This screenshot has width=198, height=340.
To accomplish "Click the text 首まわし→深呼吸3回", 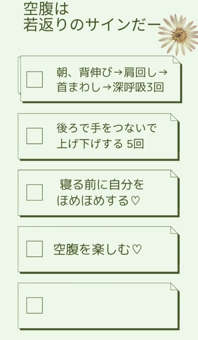I will click(x=110, y=87).
